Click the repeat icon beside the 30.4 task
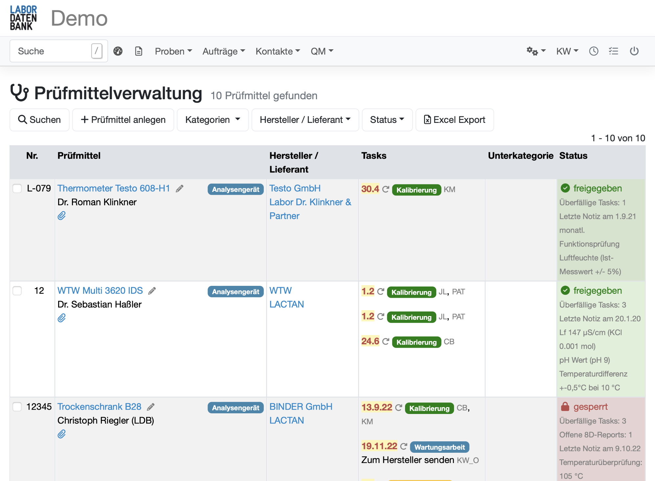This screenshot has width=655, height=481. coord(386,189)
